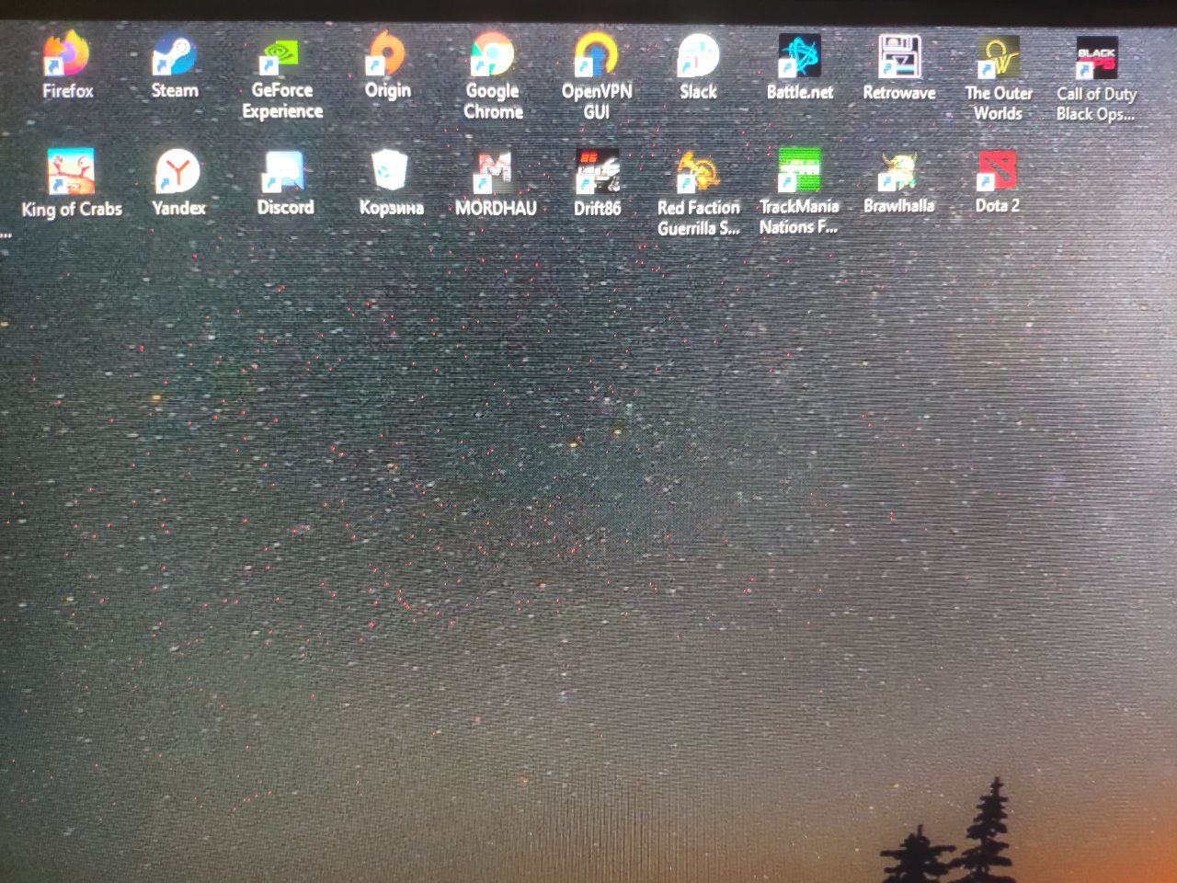Select the TrackMania Nations icon

point(799,171)
